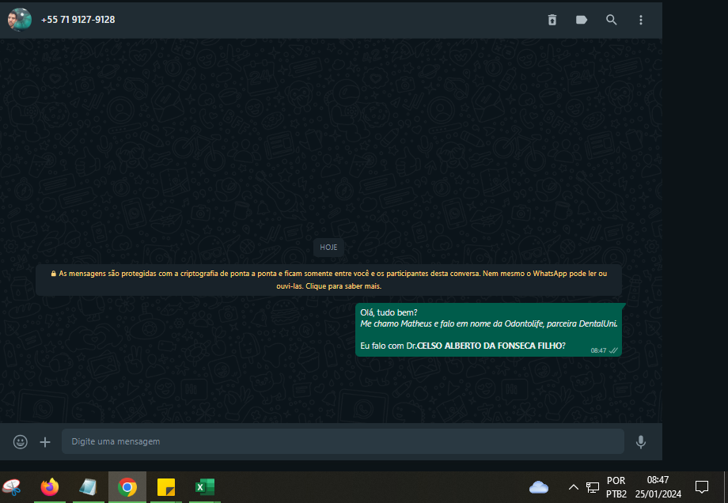This screenshot has height=503, width=728.
Task: Open the clock showing 25/01/2024
Action: click(x=658, y=487)
